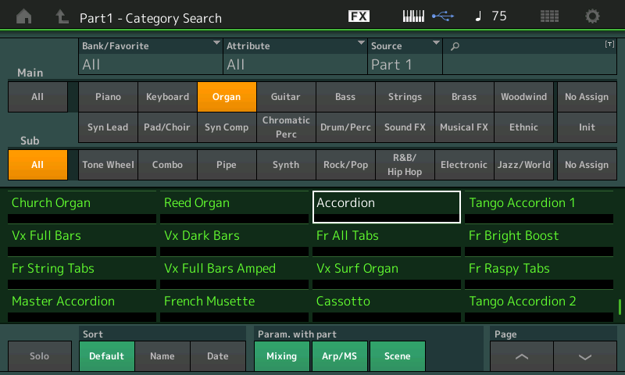Screen dimensions: 625x375
Task: Open the utility gear settings icon
Action: (592, 16)
